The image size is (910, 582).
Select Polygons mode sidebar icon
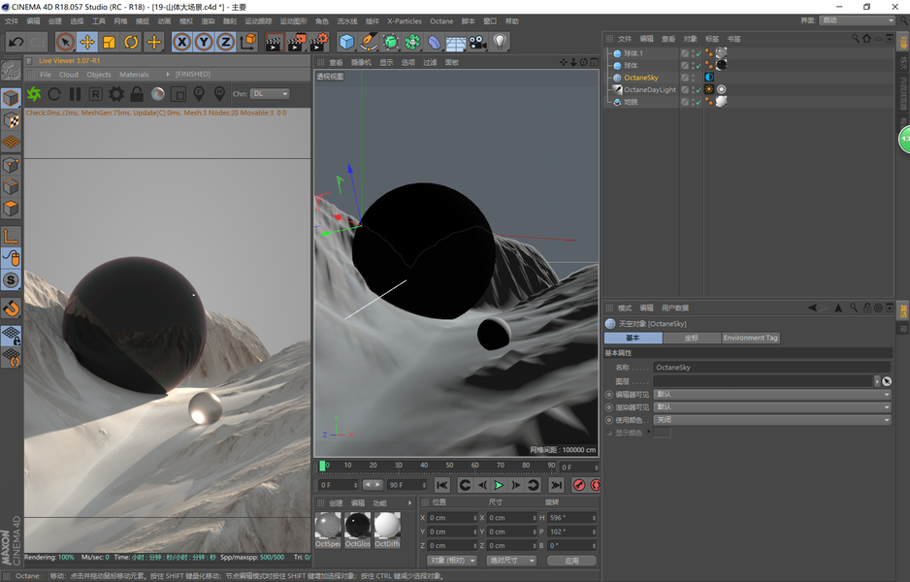coord(11,209)
